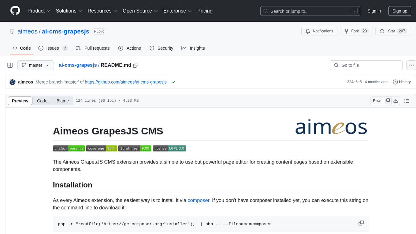Expand the Solutions menu
The image size is (416, 234).
(x=69, y=11)
